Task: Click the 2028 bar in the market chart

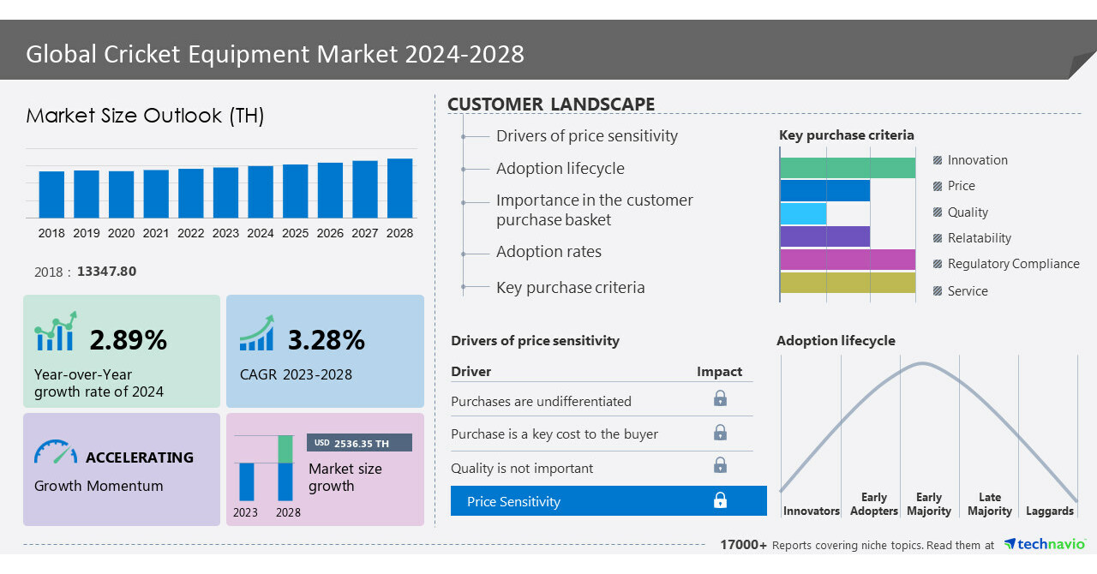Action: [x=399, y=188]
